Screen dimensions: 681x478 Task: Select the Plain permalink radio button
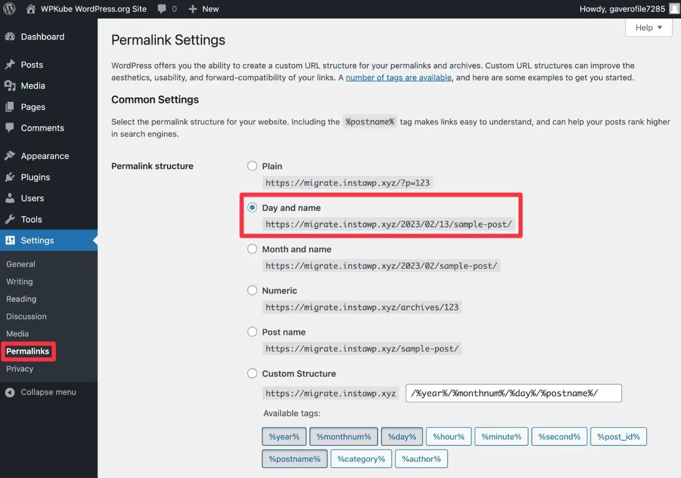[252, 166]
